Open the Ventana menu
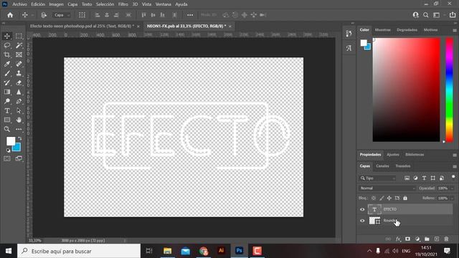This screenshot has width=459, height=258. pos(164,4)
